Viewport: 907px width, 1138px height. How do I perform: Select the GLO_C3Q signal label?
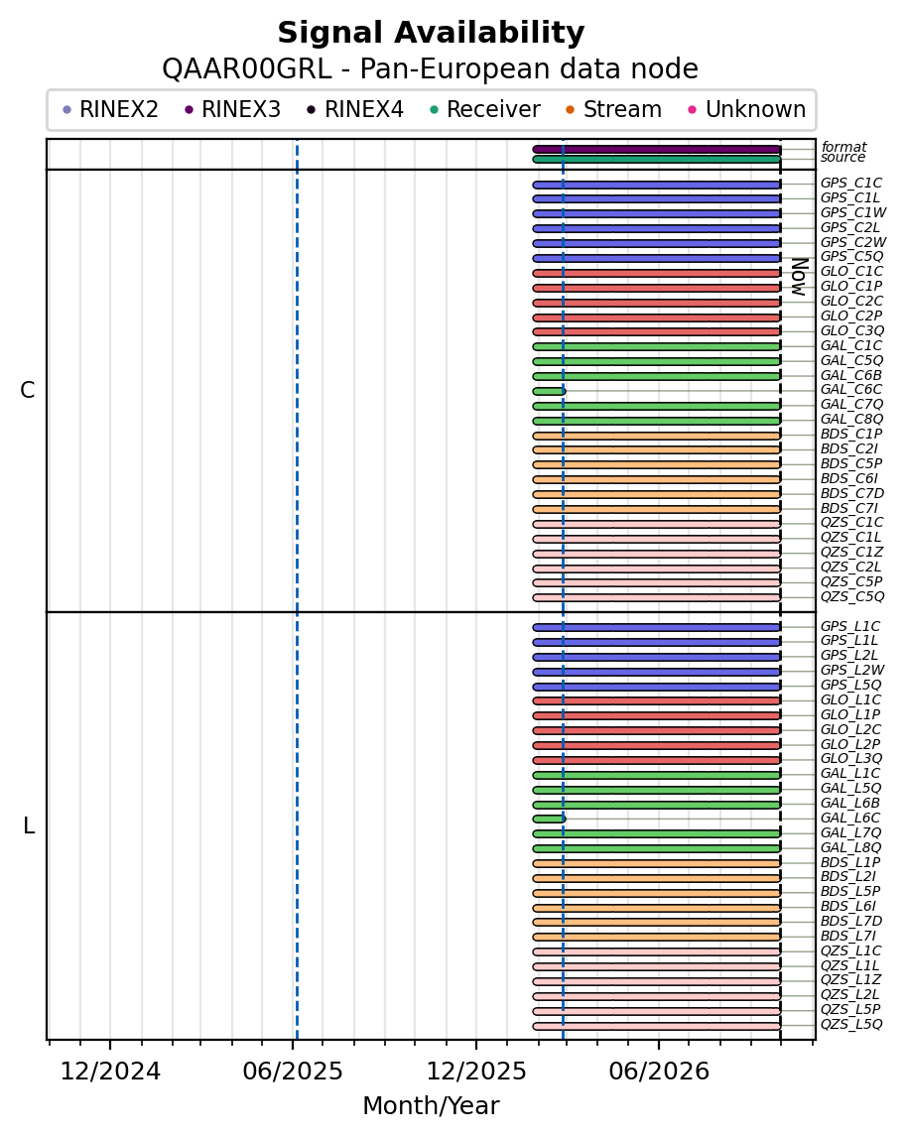pos(851,330)
